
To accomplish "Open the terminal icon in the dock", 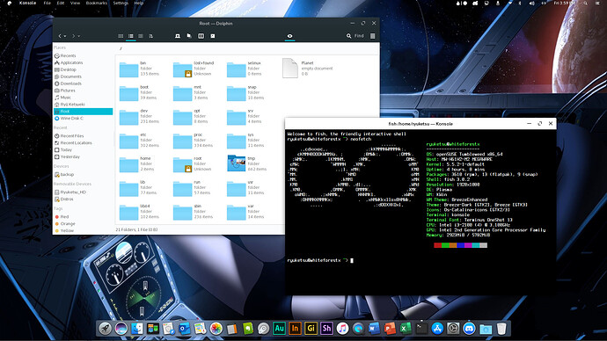I will 421,329.
